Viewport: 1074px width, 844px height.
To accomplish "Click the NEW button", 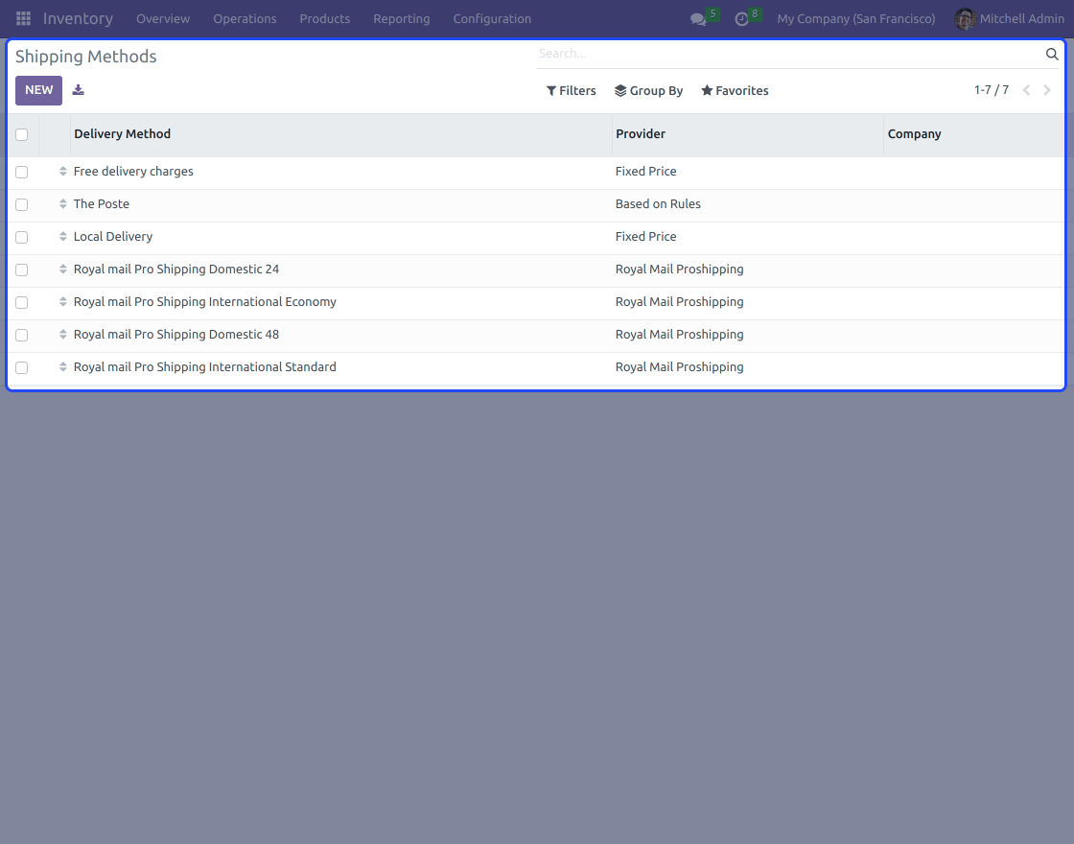I will pos(39,90).
